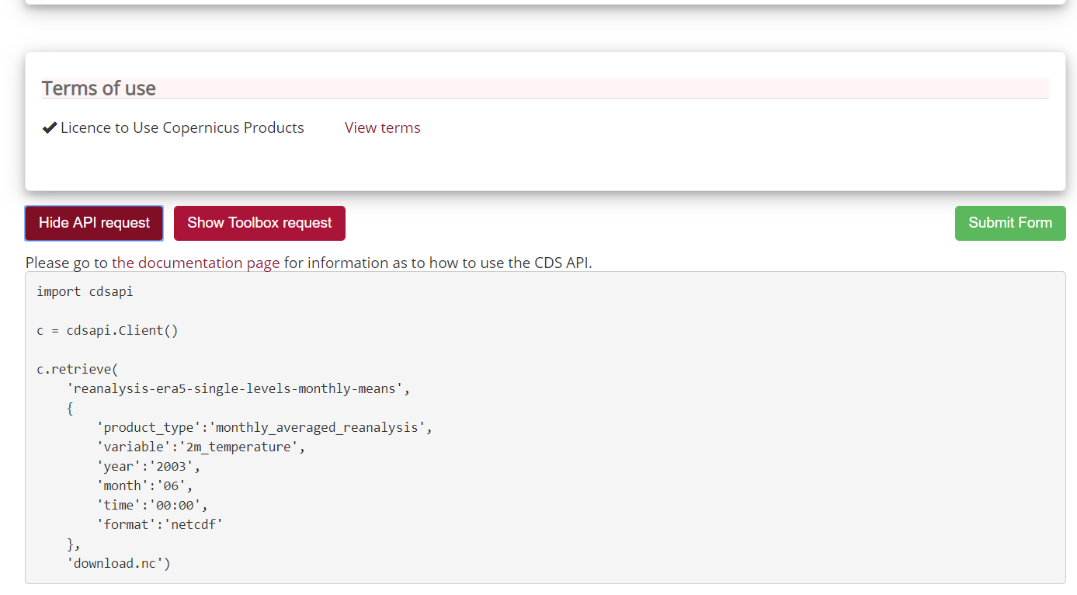Click the 'time':'00:00' code line
This screenshot has width=1077, height=595.
point(152,506)
